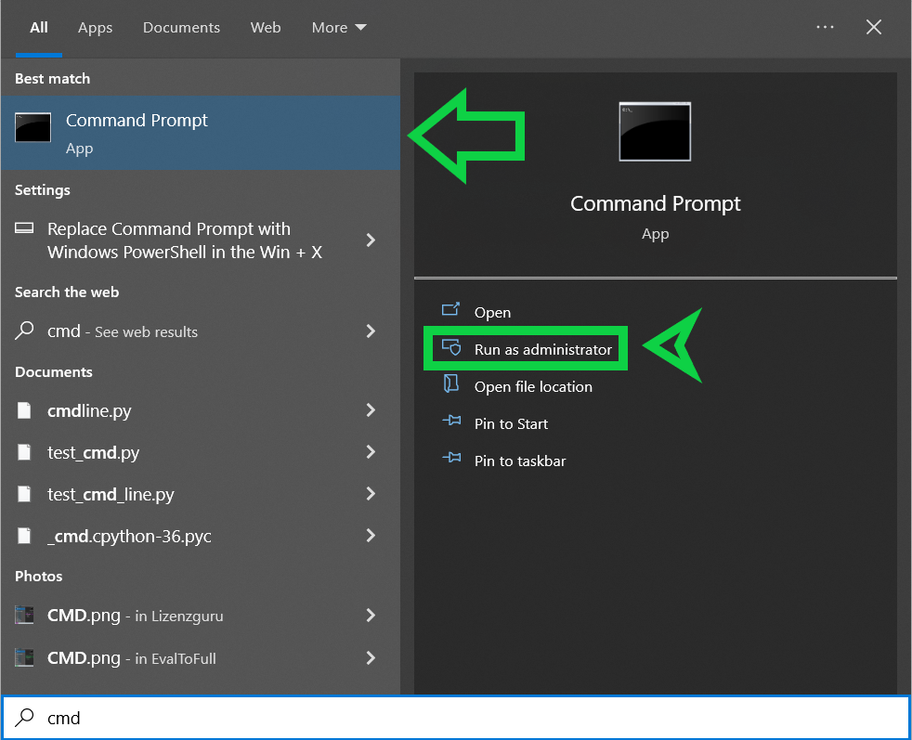Click the large Command Prompt preview icon
The height and width of the screenshot is (740, 912).
pos(655,131)
